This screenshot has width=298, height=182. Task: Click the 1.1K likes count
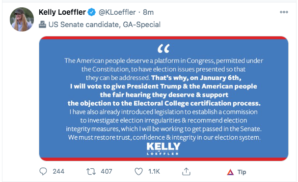click(154, 171)
